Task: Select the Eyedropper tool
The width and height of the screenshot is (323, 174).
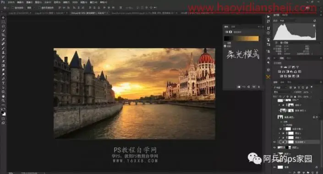Action: point(3,39)
